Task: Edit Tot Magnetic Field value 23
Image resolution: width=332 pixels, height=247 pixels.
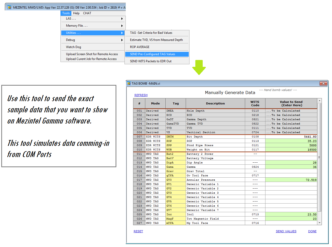Action: tap(291, 219)
